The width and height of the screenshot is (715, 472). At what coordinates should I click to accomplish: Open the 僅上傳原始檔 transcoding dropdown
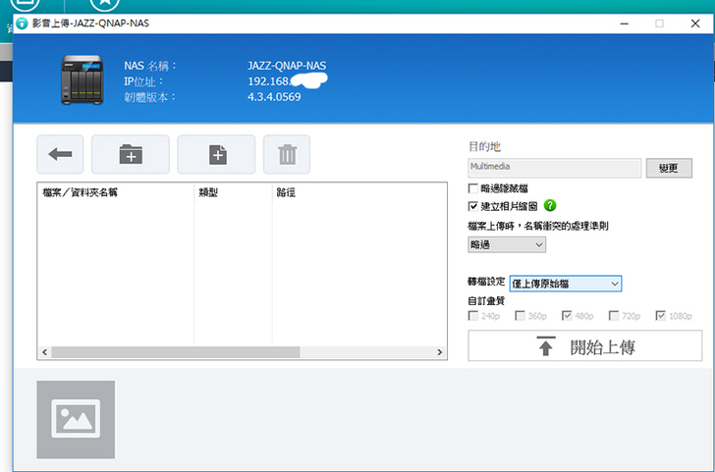tap(566, 284)
